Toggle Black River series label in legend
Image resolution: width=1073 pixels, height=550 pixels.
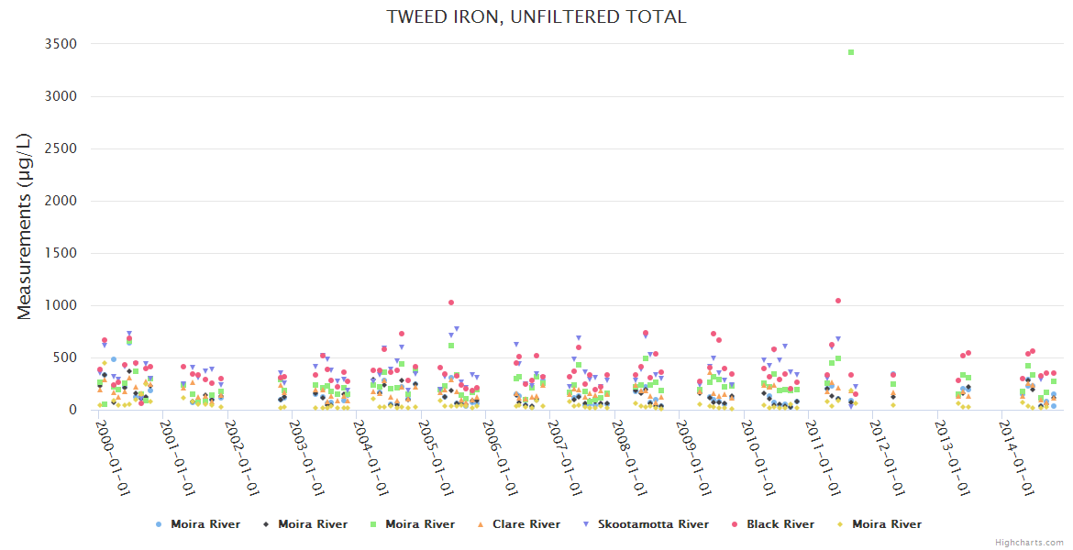[x=780, y=524]
